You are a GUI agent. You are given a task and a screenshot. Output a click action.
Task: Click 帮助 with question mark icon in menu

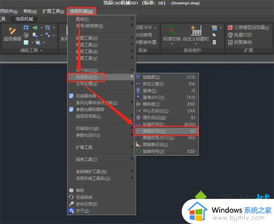101,191
